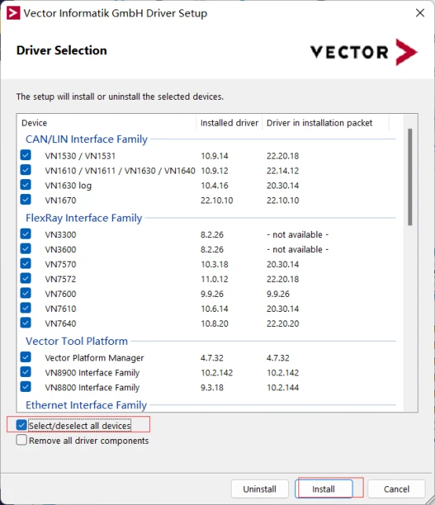
Task: Close the Driver Setup window
Action: point(420,13)
